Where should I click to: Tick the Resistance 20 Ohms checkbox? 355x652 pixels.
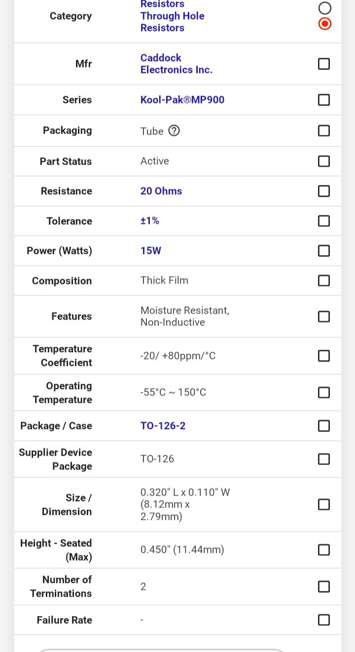point(324,191)
